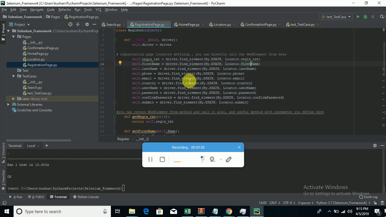Select the Local terminal tab
The image size is (386, 217).
31,146
